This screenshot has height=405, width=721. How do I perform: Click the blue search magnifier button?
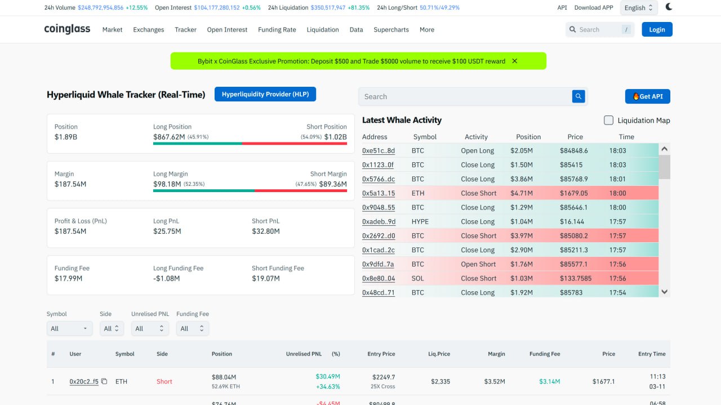[x=578, y=96]
